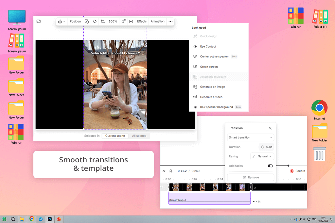Image resolution: width=335 pixels, height=223 pixels.
Task: Open the Lorem Ipsum binders desktop icon
Action: 17,43
